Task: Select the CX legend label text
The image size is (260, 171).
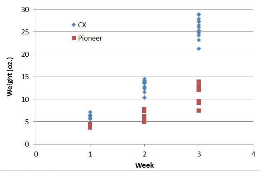Action: click(82, 25)
